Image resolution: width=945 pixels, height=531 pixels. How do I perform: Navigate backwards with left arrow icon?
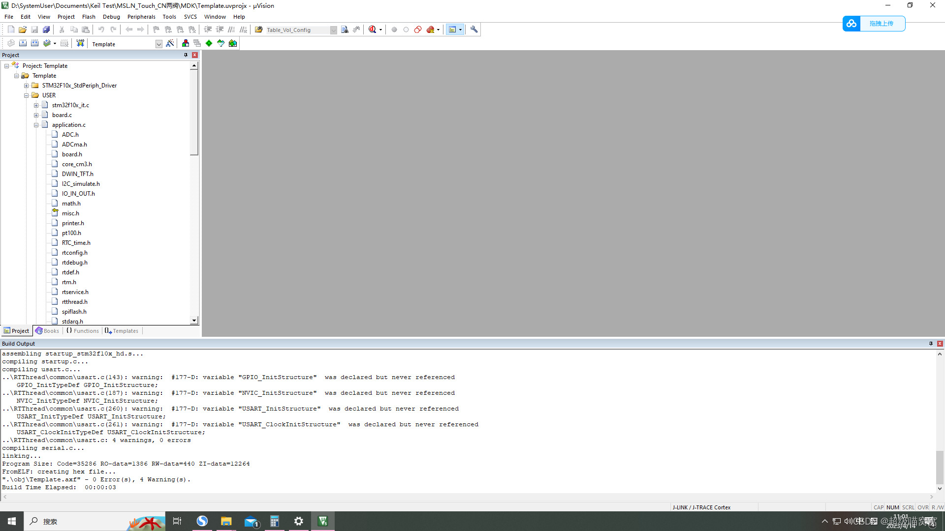(129, 29)
